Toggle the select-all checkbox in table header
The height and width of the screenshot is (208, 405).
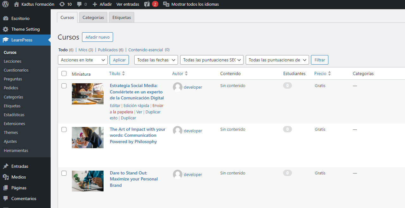click(x=64, y=73)
